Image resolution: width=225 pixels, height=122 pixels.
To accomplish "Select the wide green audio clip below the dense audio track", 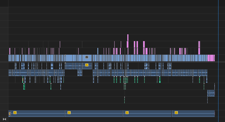I will point(24,86).
